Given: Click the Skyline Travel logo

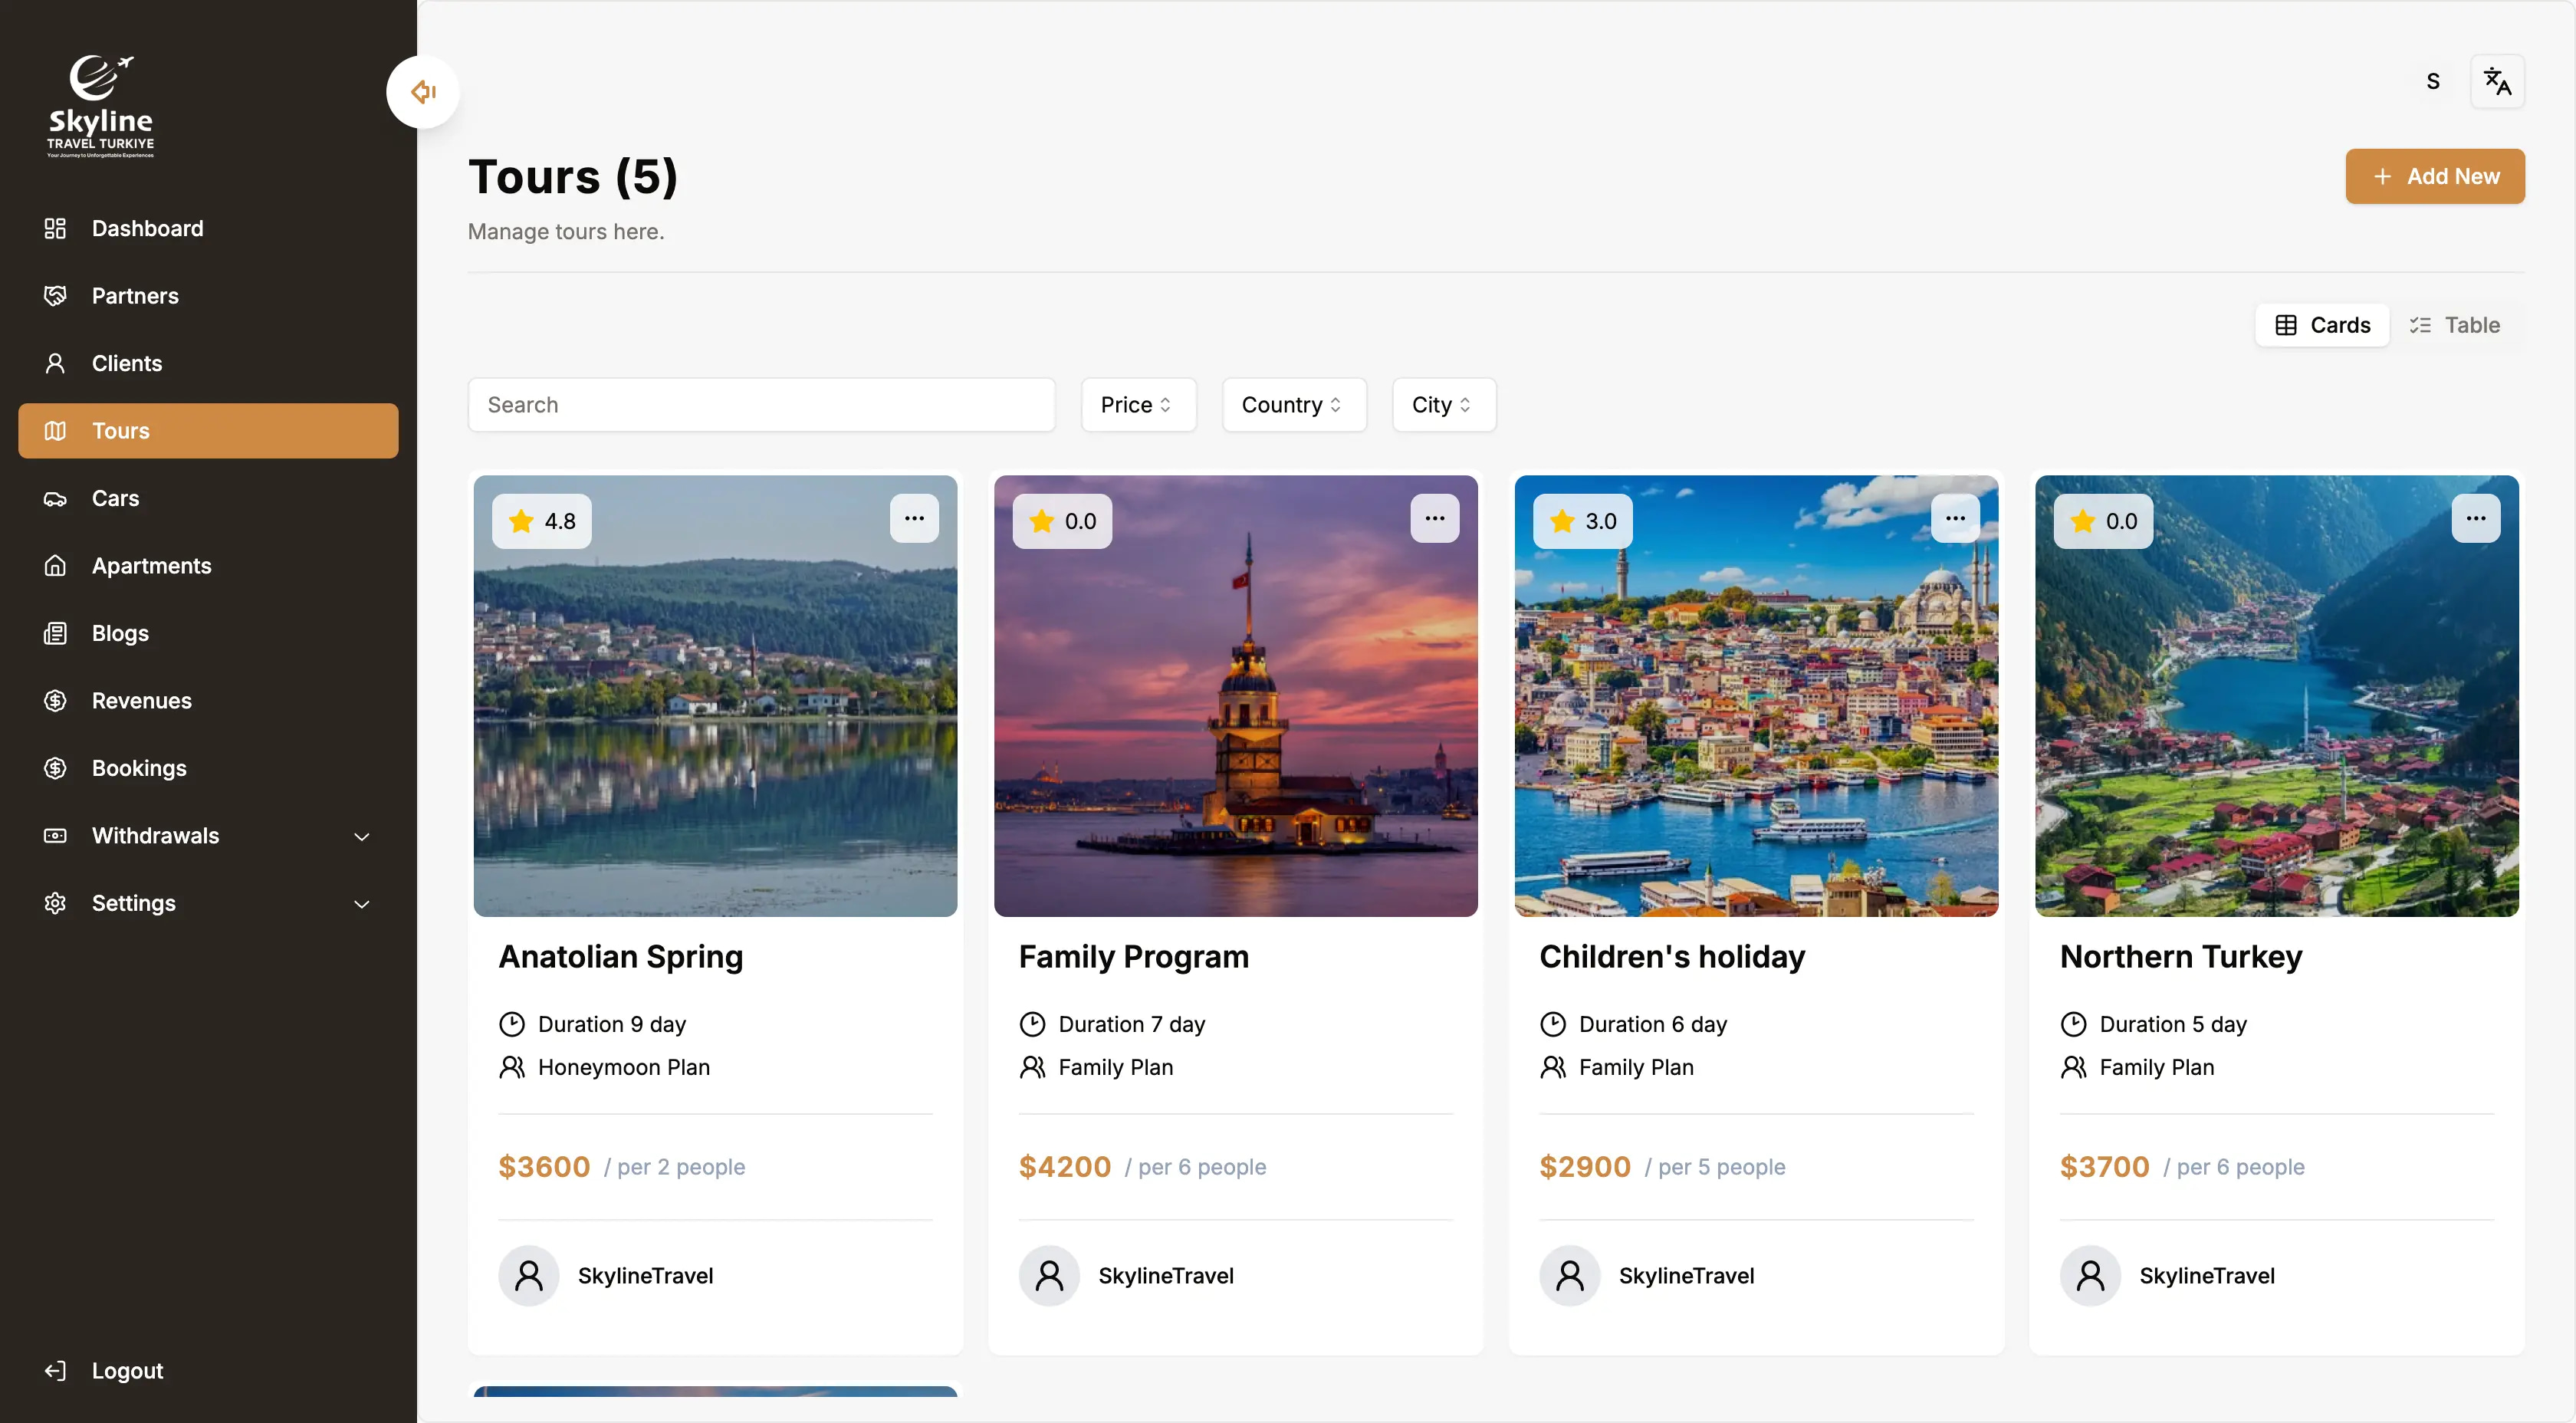Looking at the screenshot, I should click(101, 106).
